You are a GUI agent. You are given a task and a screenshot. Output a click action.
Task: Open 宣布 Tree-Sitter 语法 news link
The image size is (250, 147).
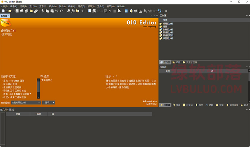[x=14, y=81]
